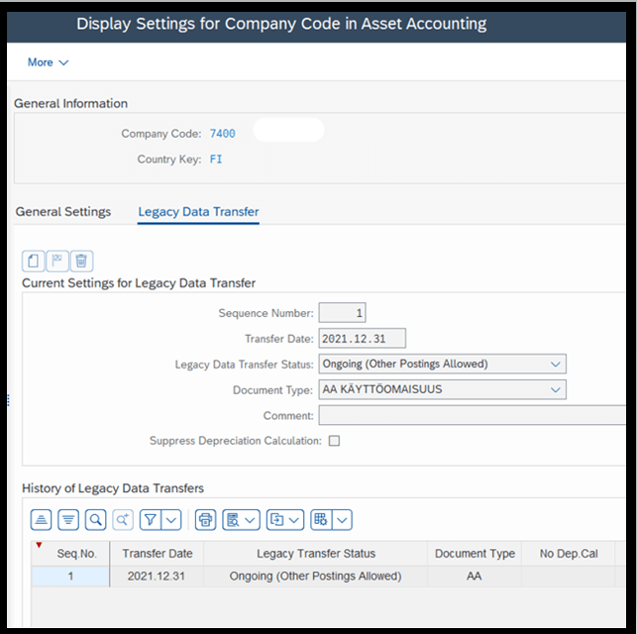The height and width of the screenshot is (634, 637).
Task: Select history row with Seq.No. 1
Action: [x=70, y=577]
